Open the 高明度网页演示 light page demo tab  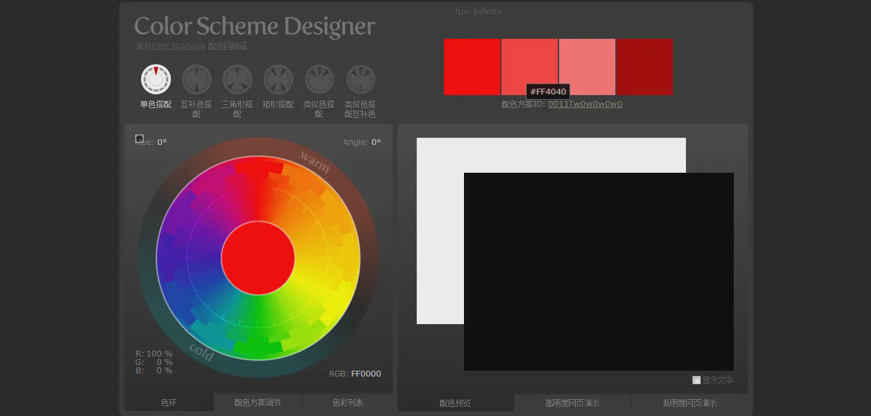(572, 403)
